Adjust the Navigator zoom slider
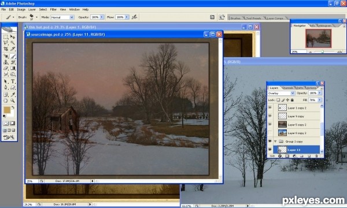This screenshot has height=208, width=347. click(x=323, y=52)
